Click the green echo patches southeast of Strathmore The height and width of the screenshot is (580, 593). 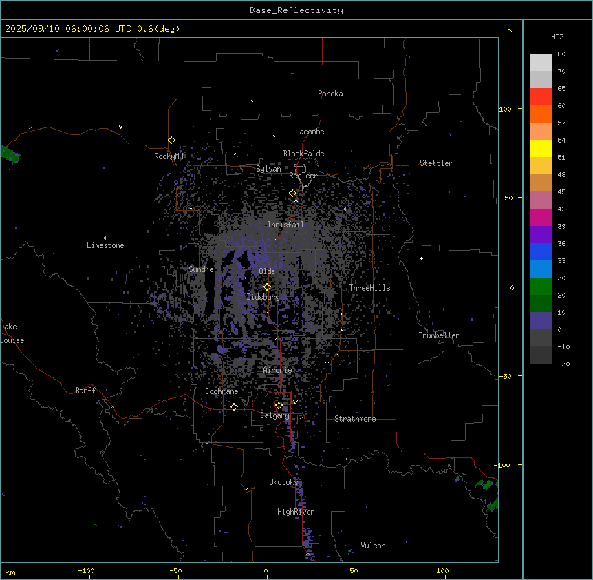click(x=488, y=494)
